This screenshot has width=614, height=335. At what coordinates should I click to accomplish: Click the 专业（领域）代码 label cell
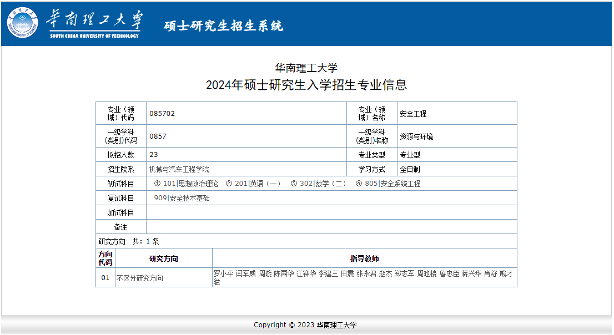pos(121,114)
